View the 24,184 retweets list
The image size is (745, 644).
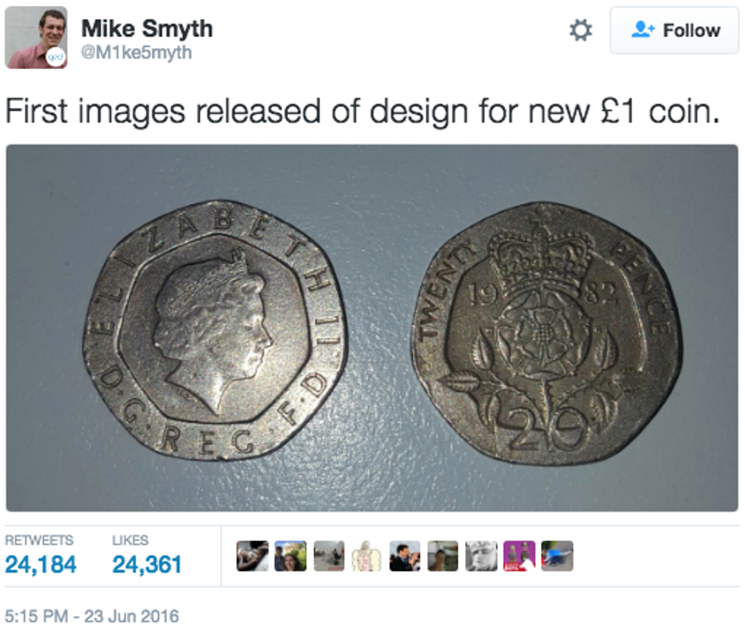point(40,564)
